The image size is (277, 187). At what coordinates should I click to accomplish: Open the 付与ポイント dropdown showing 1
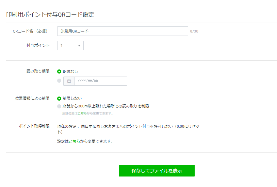[70, 46]
